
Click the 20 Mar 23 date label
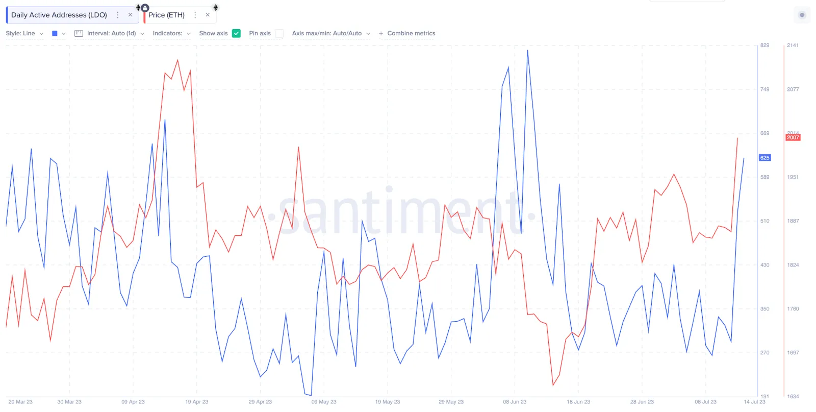tap(20, 402)
